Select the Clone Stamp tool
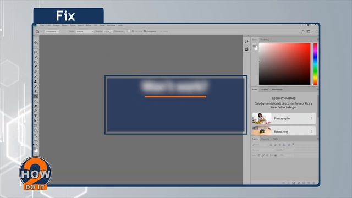This screenshot has height=198, width=352. [35, 82]
